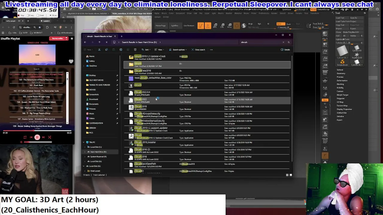
Task: Select the ZBrush 2022.0.4 shortcut
Action: (x=207, y=93)
